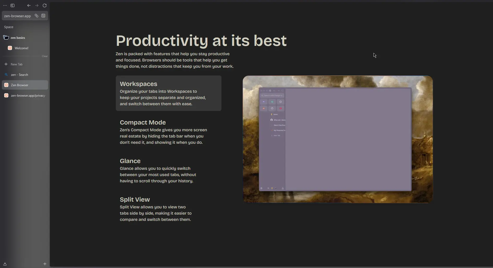Reload the page with the refresh icon

(45, 5)
